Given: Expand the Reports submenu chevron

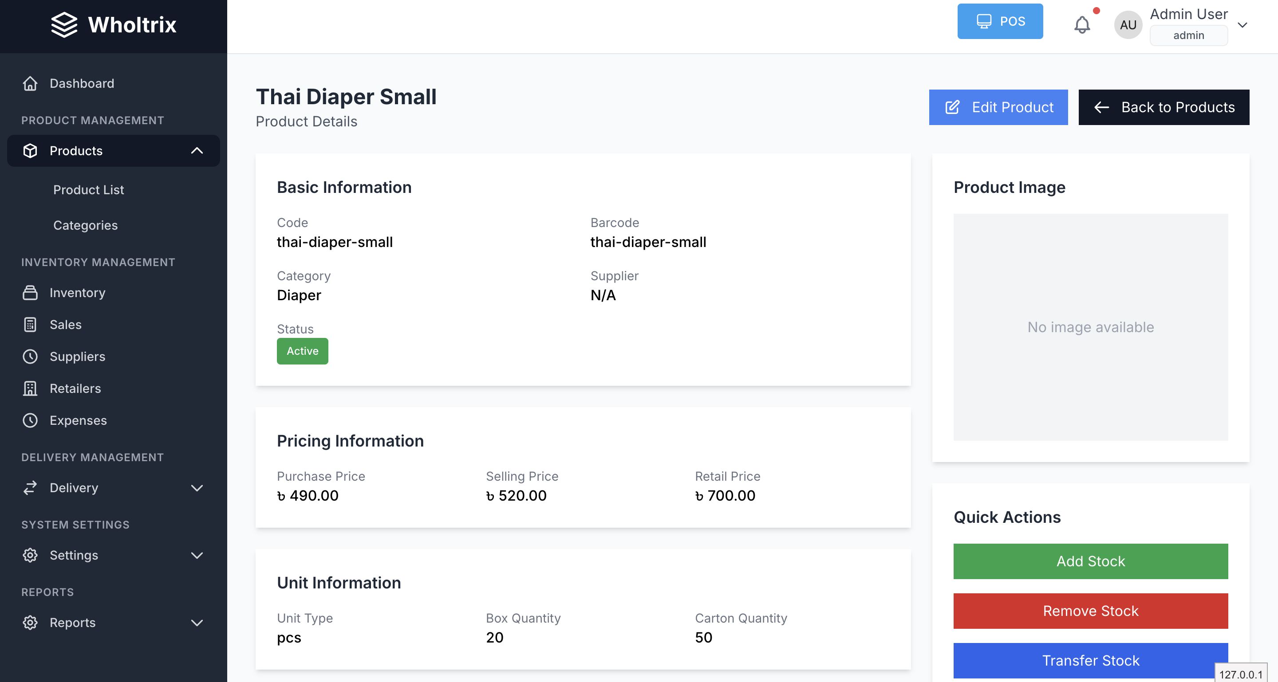Looking at the screenshot, I should point(197,623).
